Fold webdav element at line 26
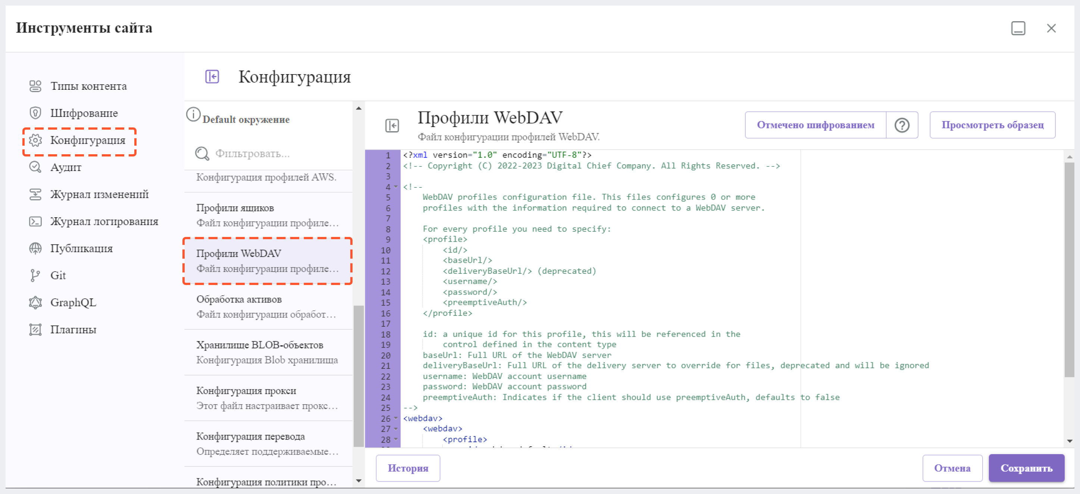This screenshot has height=494, width=1080. (396, 418)
